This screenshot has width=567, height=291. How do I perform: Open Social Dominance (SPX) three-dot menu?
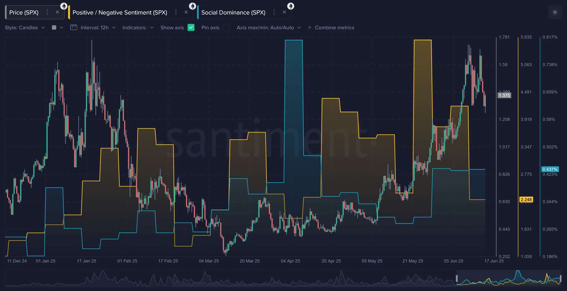coord(274,13)
